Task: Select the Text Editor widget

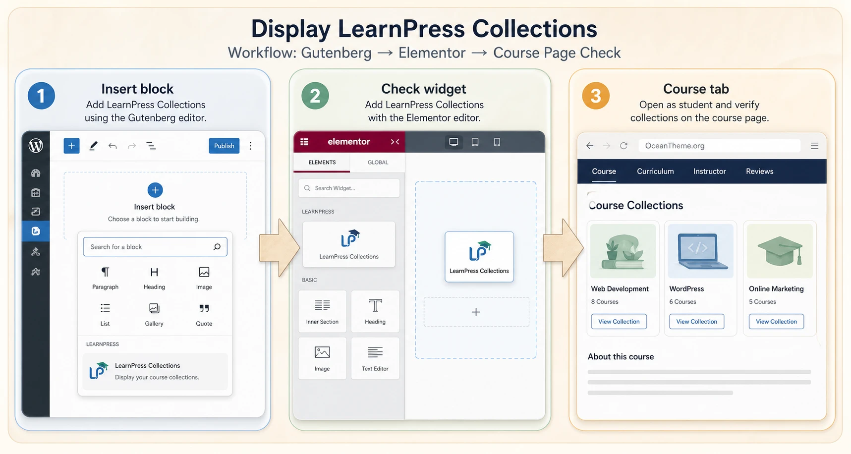Action: coord(375,358)
